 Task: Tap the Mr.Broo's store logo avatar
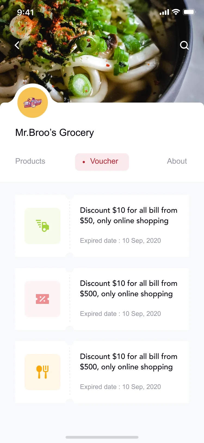click(x=33, y=103)
